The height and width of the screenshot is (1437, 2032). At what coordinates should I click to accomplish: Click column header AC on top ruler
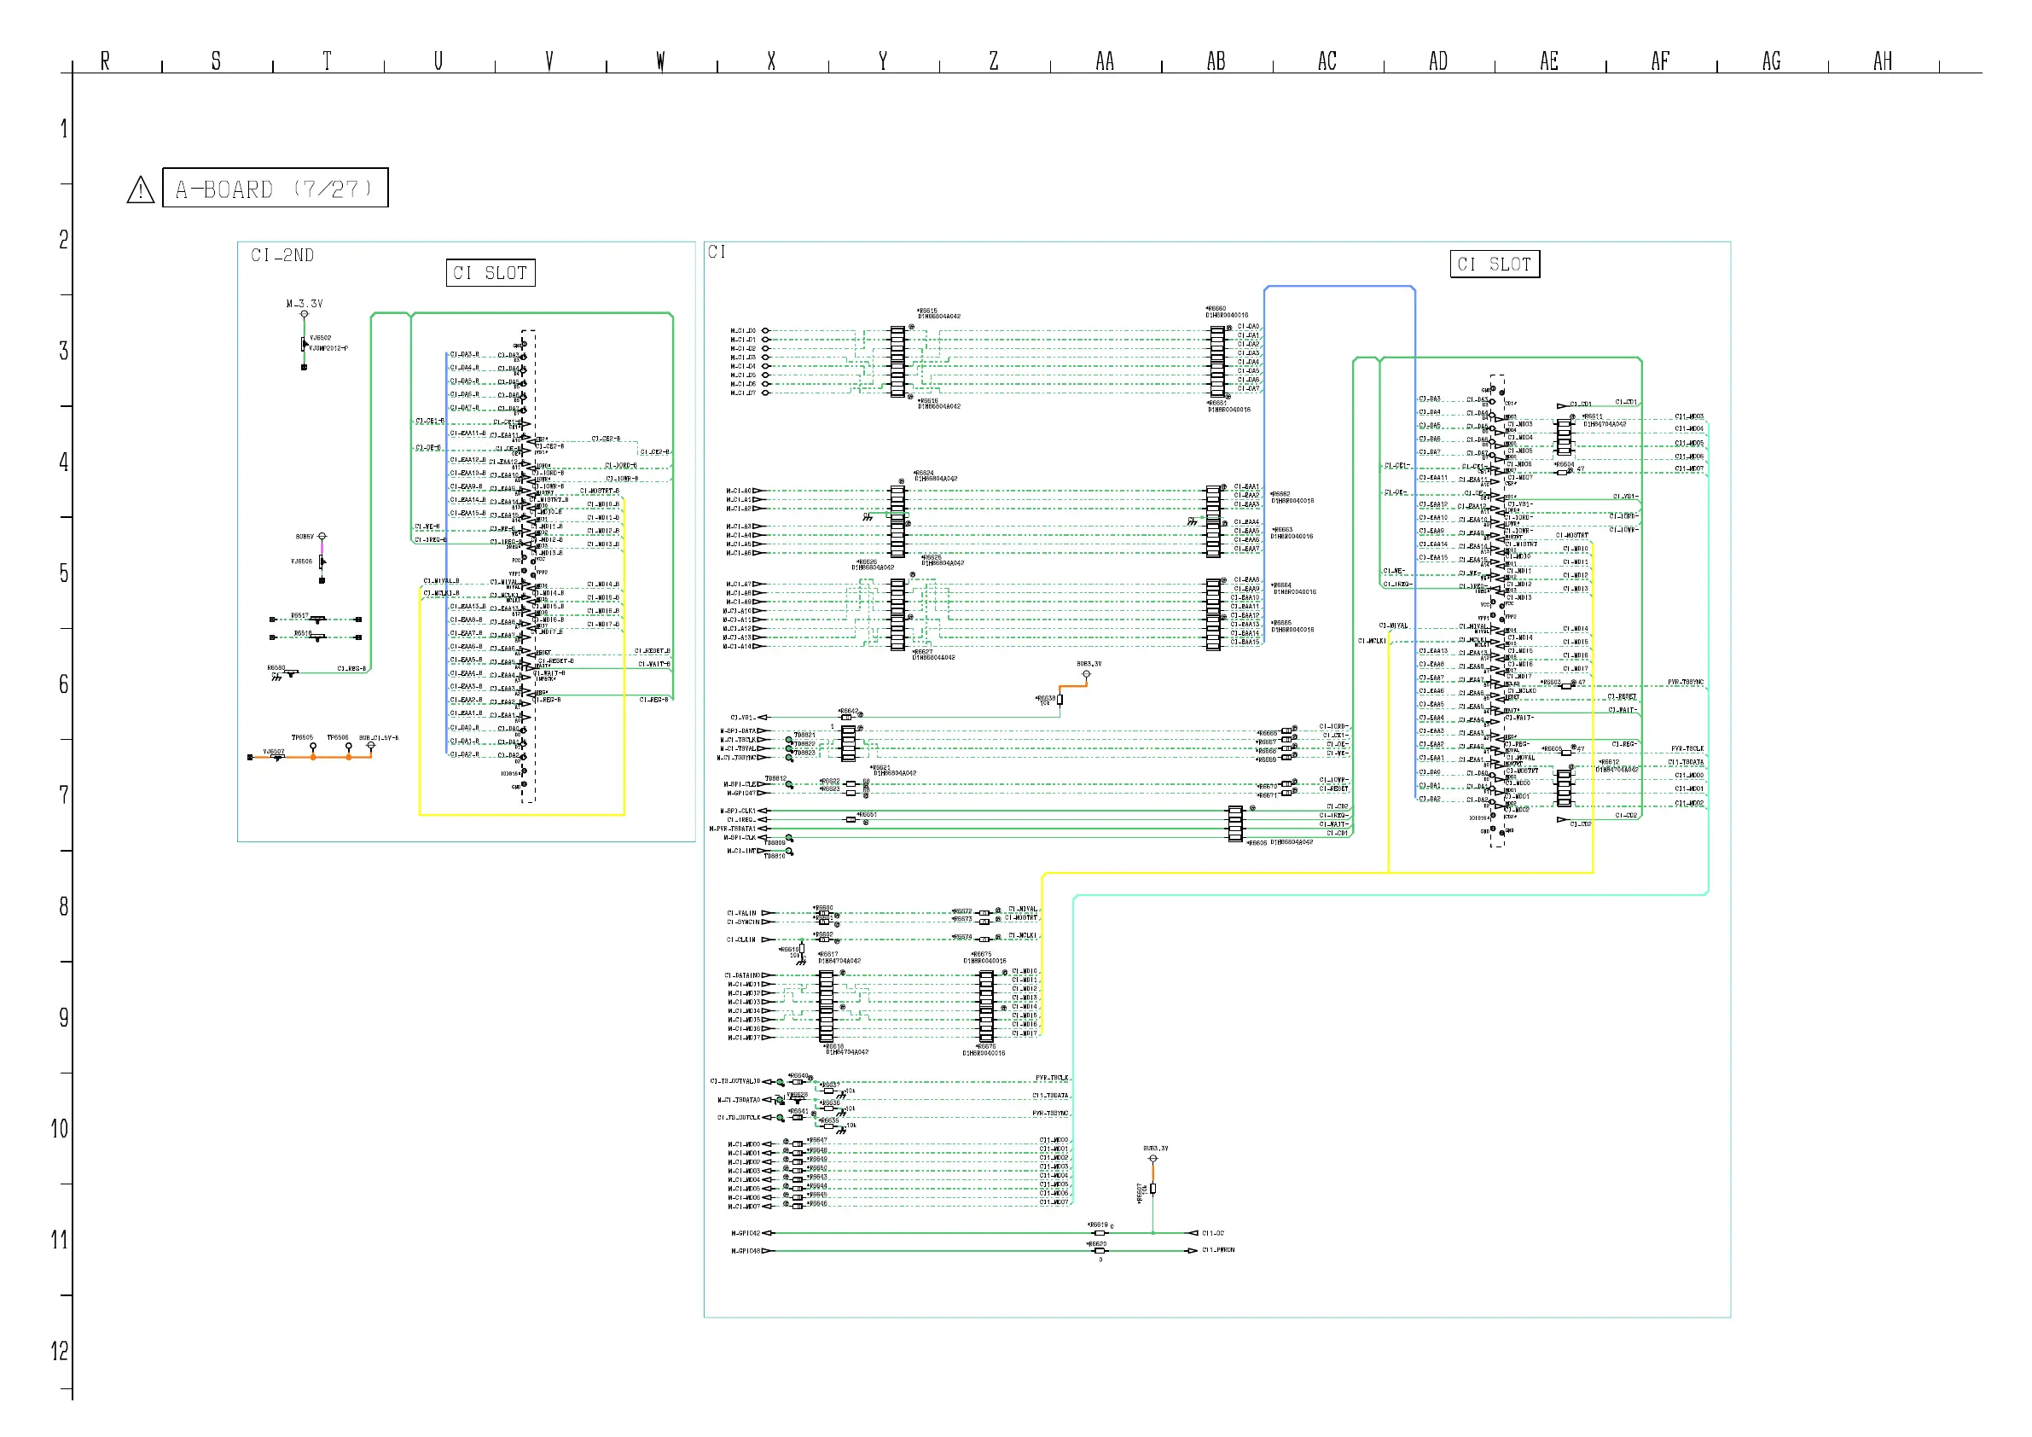(1327, 61)
